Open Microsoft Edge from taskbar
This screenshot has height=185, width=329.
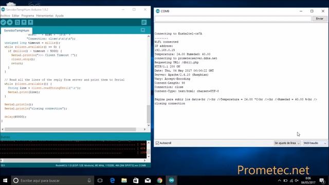point(113,180)
